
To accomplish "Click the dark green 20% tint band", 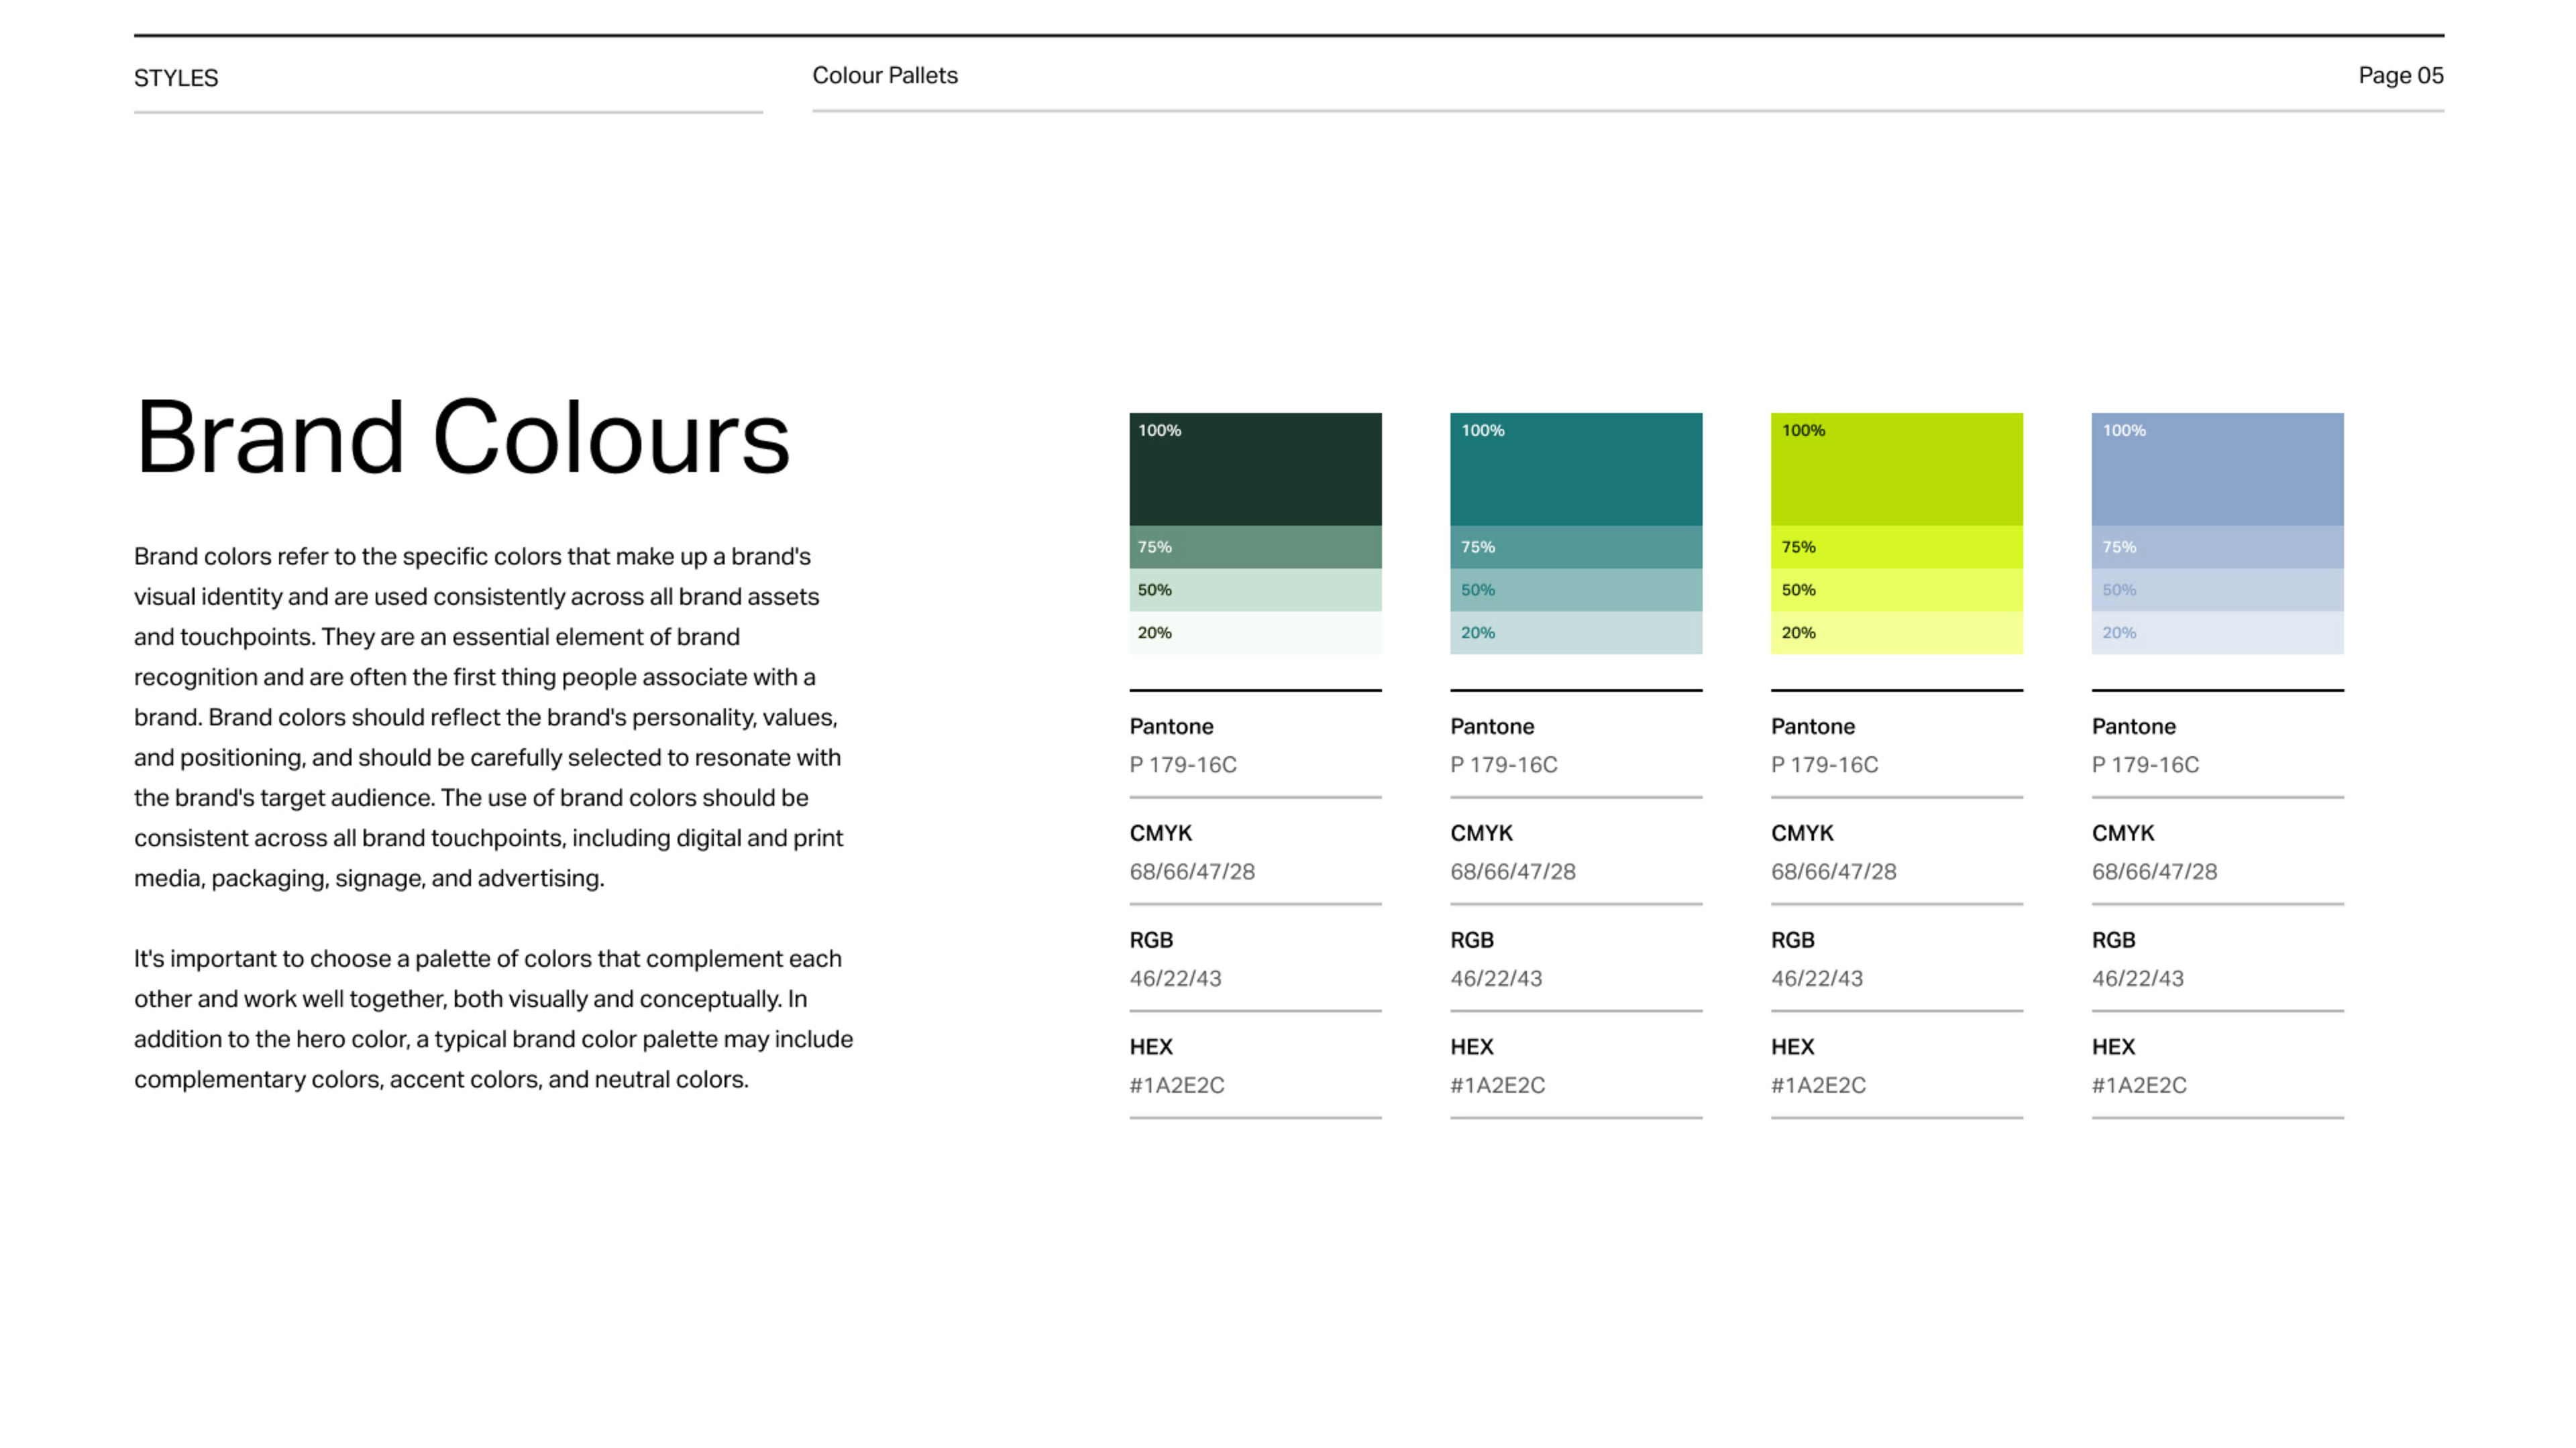I will tap(1255, 633).
